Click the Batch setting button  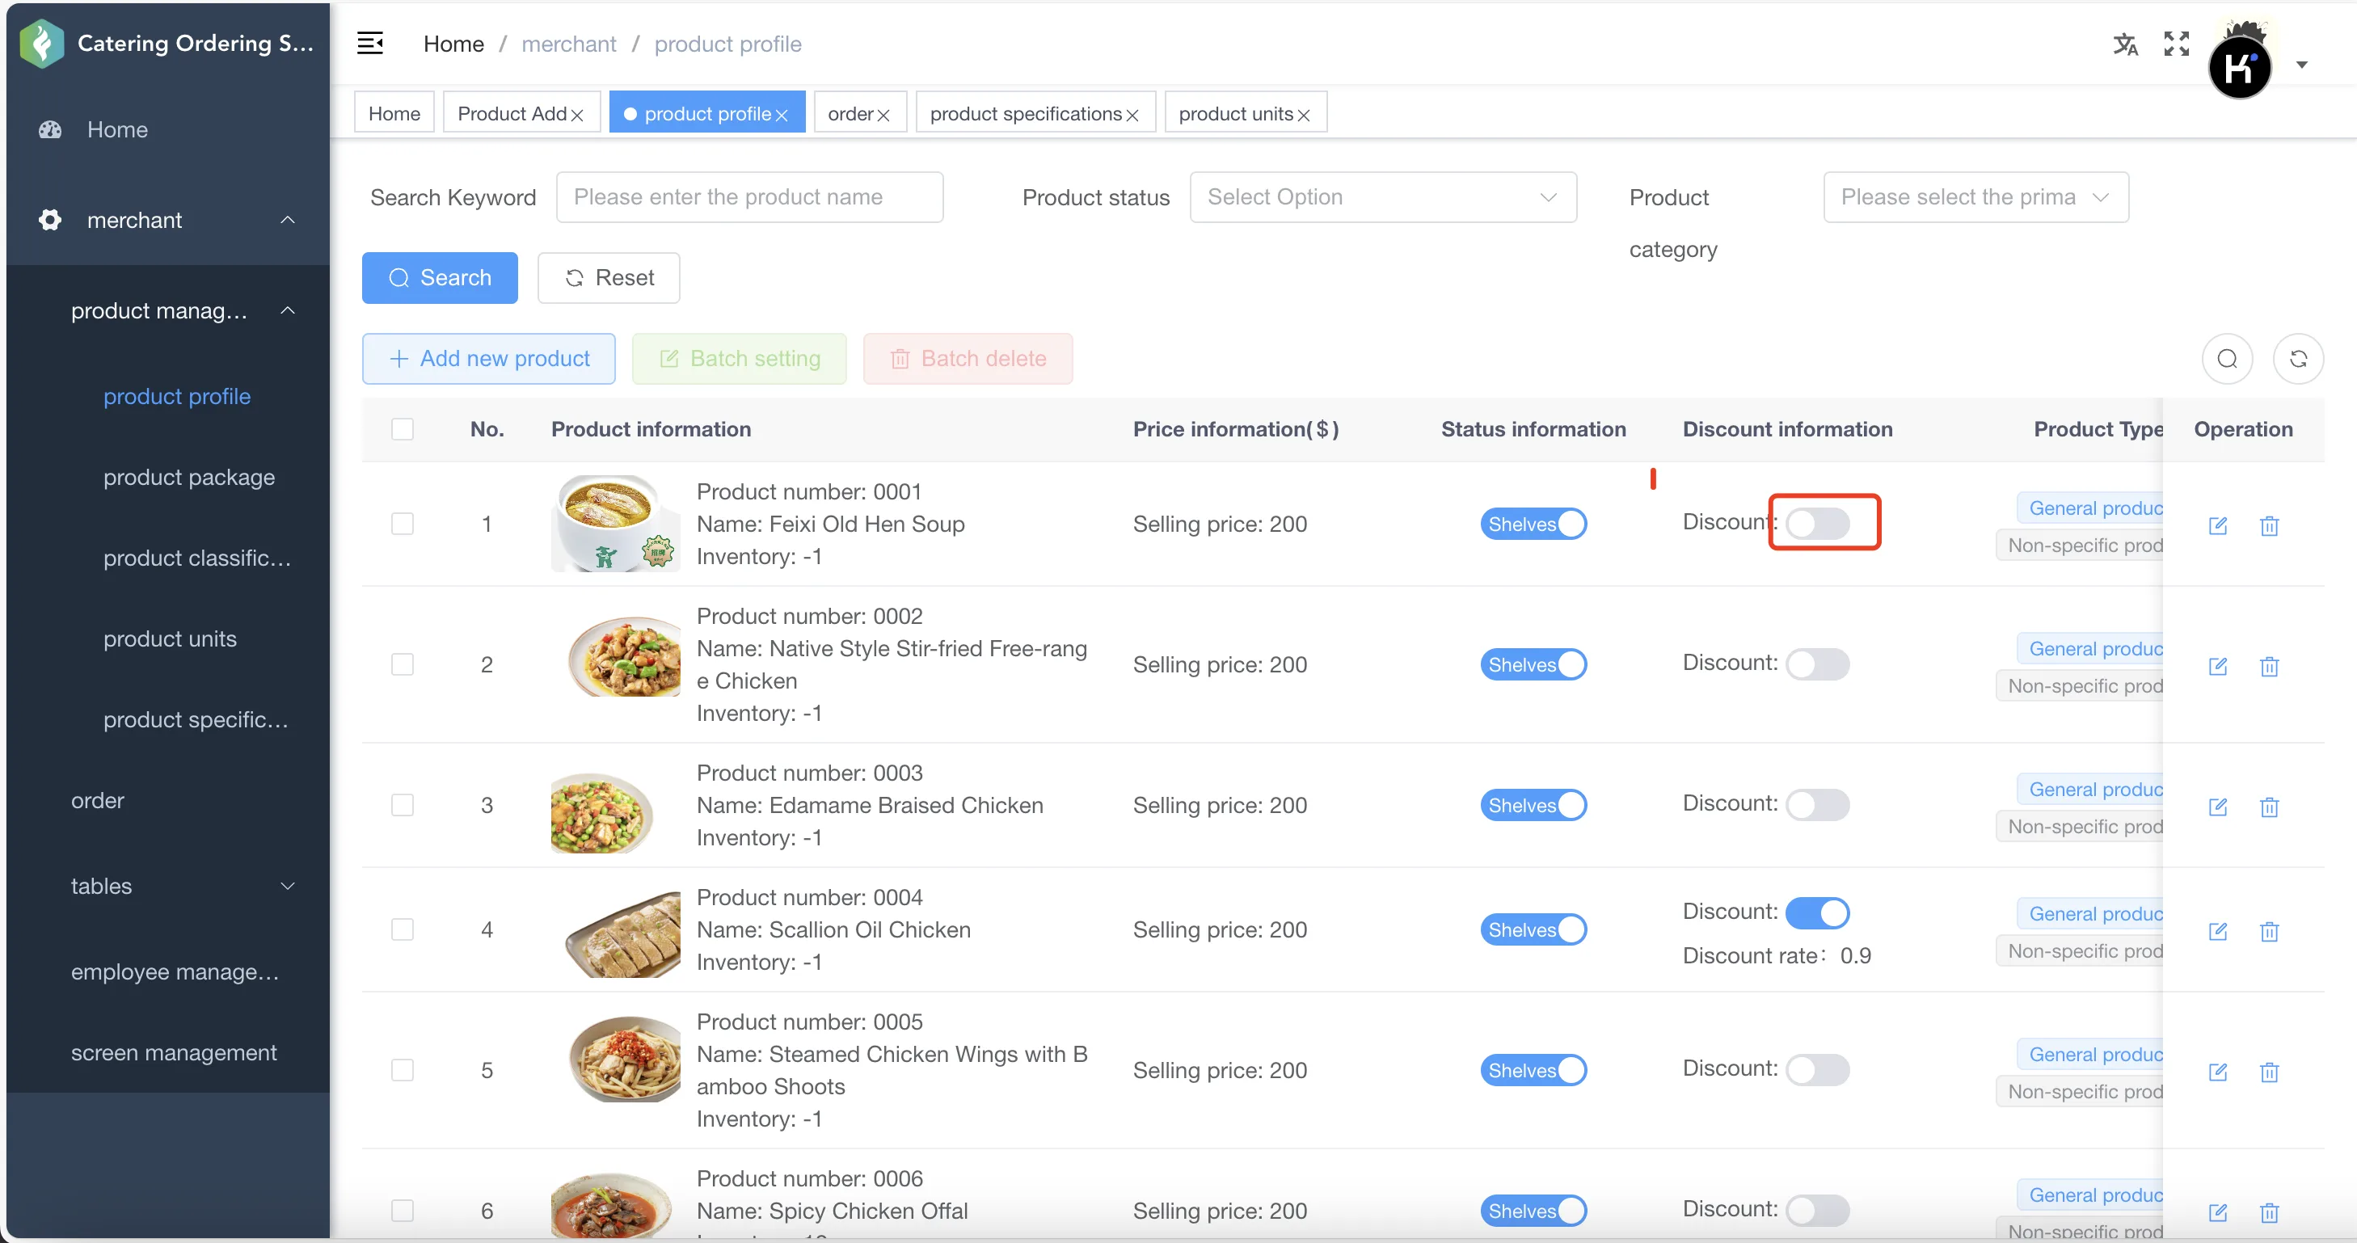coord(739,359)
